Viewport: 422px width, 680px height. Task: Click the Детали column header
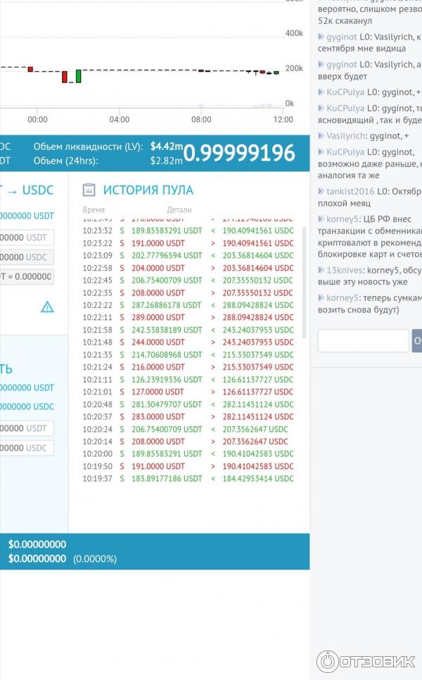pyautogui.click(x=179, y=210)
